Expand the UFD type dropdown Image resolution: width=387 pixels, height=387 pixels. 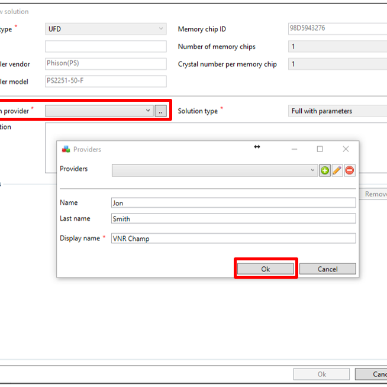[161, 29]
